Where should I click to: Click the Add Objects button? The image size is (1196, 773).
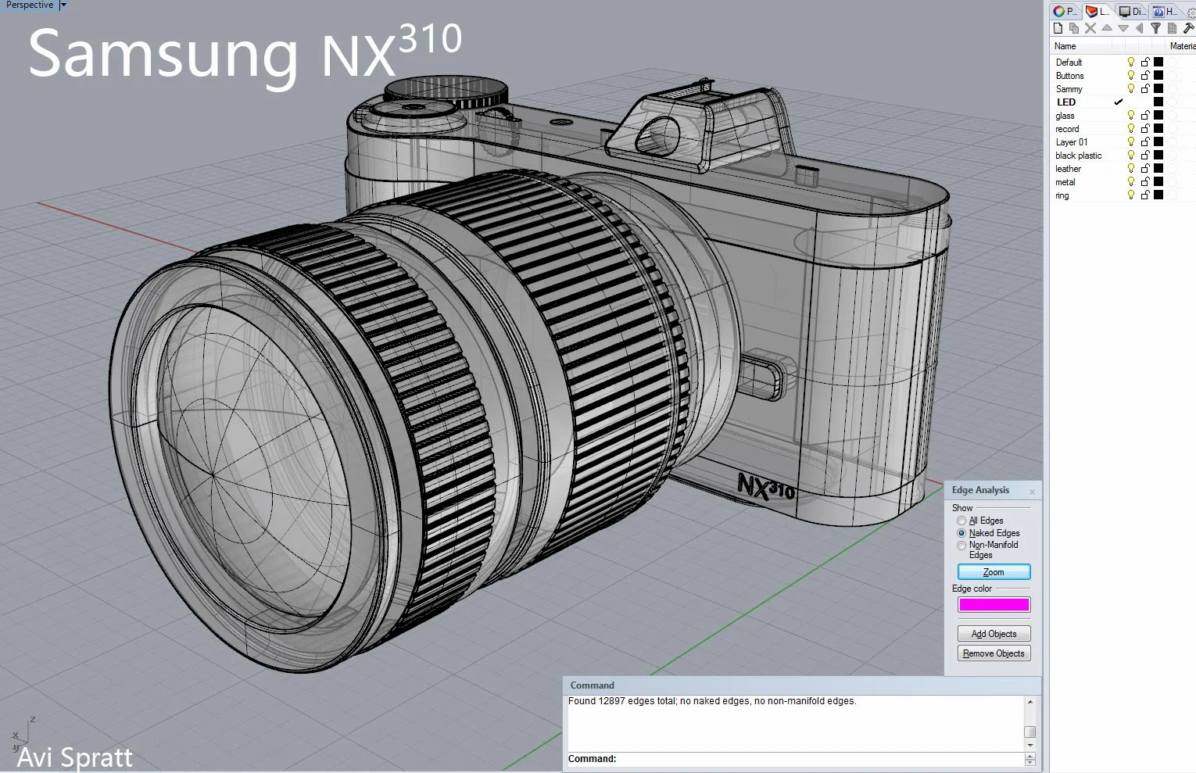click(x=994, y=634)
